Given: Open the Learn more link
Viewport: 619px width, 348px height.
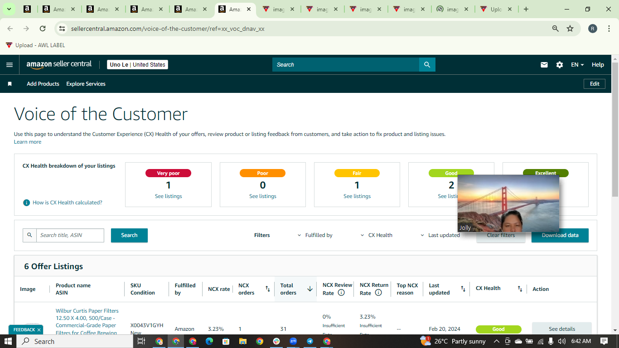Looking at the screenshot, I should 28,142.
